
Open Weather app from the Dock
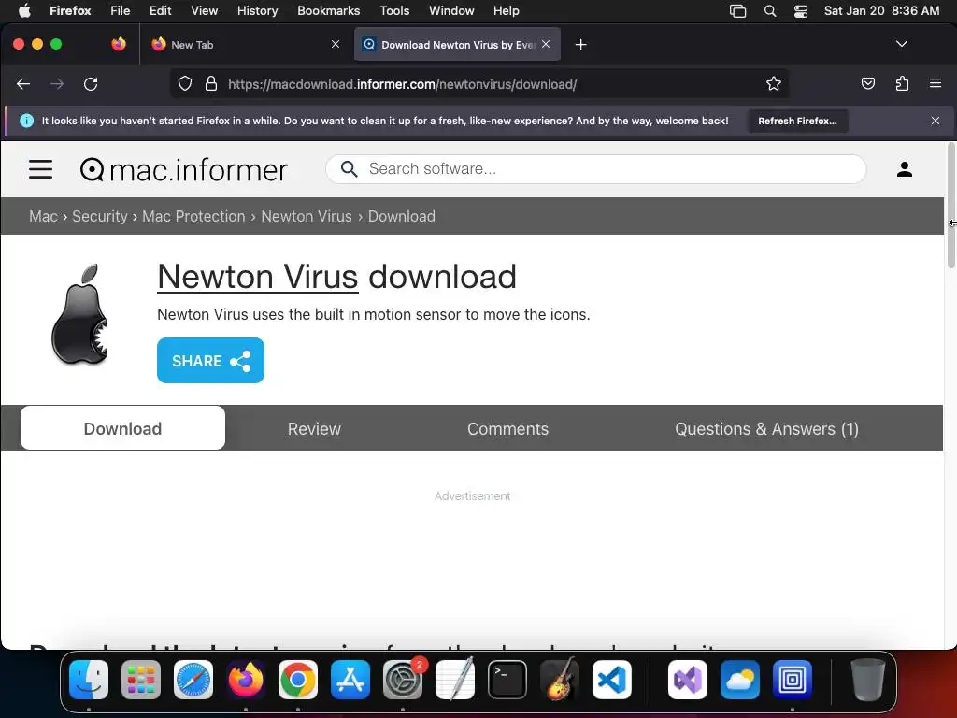pos(740,680)
